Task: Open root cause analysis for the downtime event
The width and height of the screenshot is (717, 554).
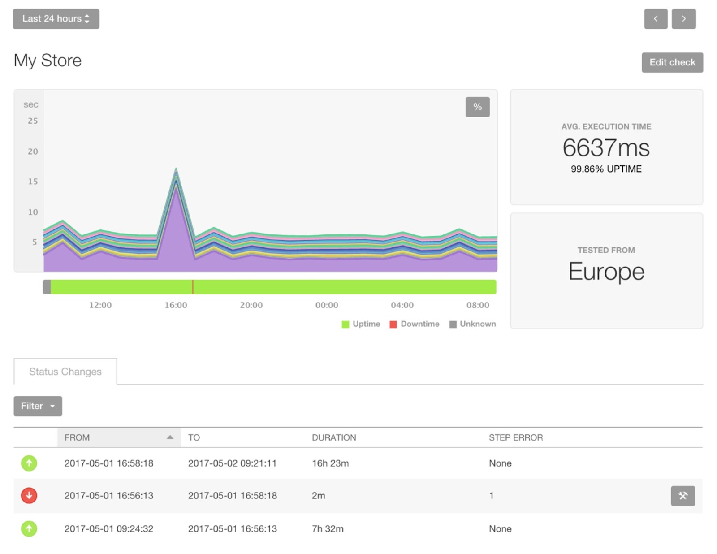Action: tap(682, 496)
